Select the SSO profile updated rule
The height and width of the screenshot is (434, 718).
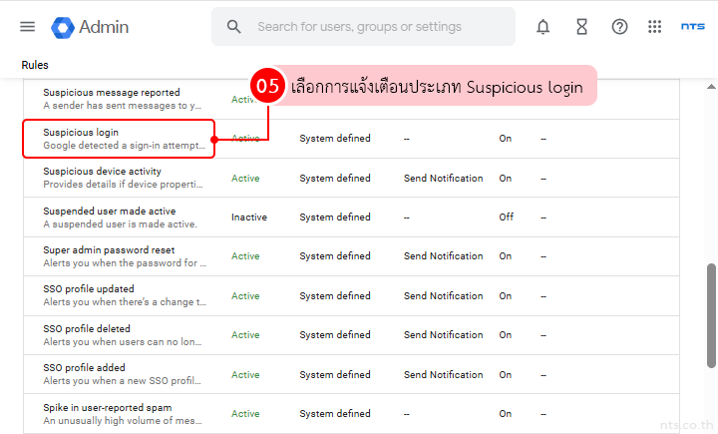[89, 289]
